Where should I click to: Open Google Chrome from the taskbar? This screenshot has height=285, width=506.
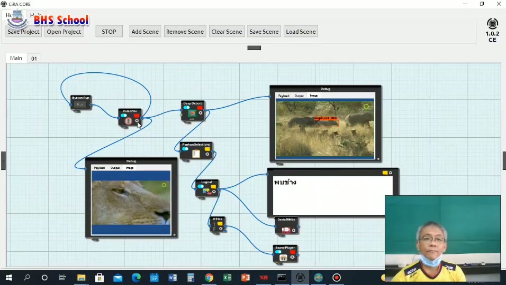point(209,277)
